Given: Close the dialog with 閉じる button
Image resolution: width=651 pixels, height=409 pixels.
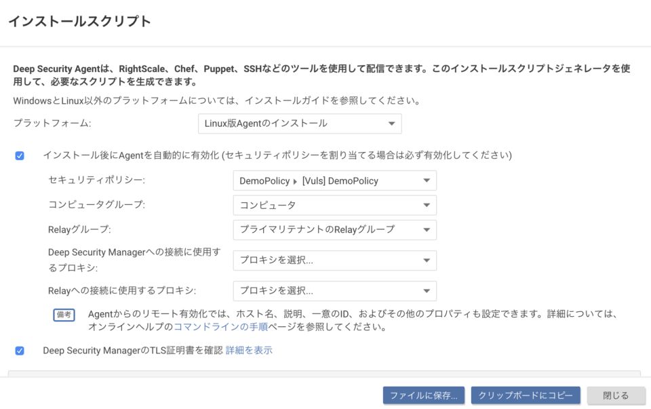Looking at the screenshot, I should tap(614, 395).
